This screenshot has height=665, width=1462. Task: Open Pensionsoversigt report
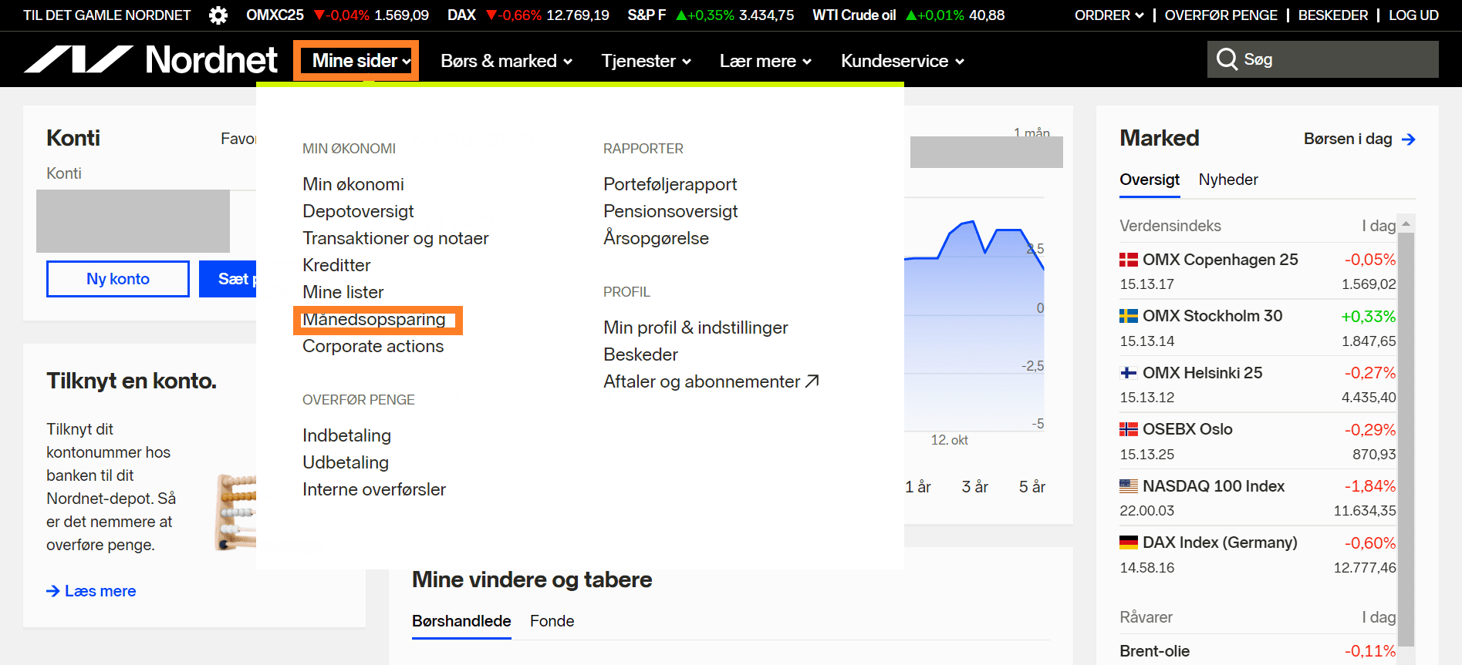pyautogui.click(x=670, y=211)
